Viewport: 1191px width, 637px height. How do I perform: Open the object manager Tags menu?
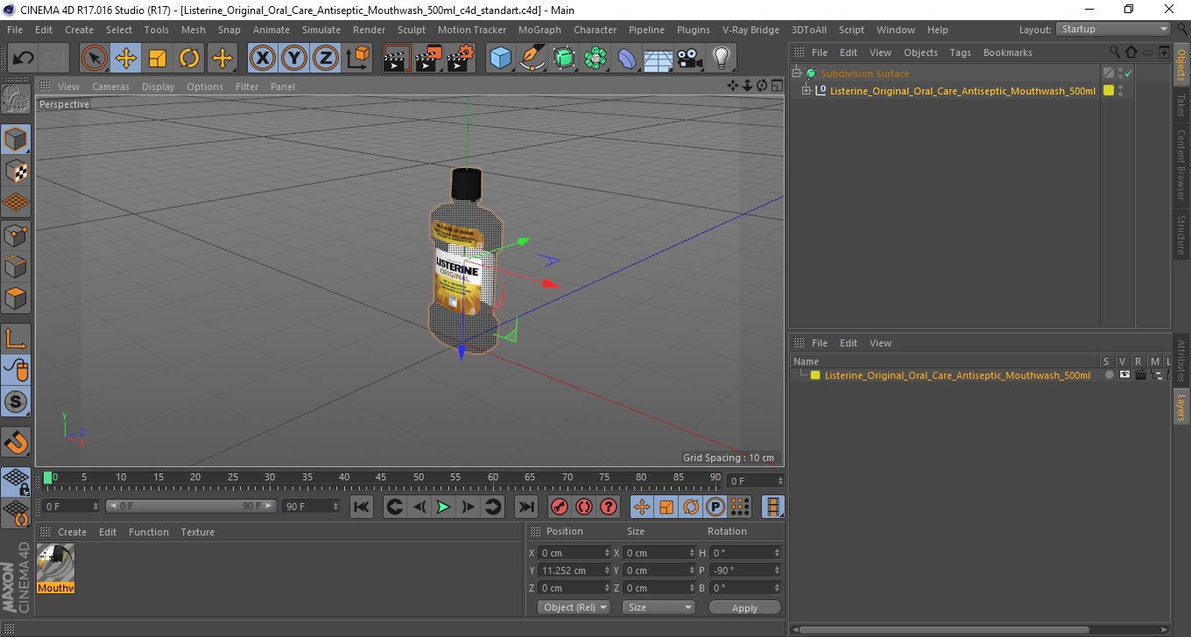point(960,52)
